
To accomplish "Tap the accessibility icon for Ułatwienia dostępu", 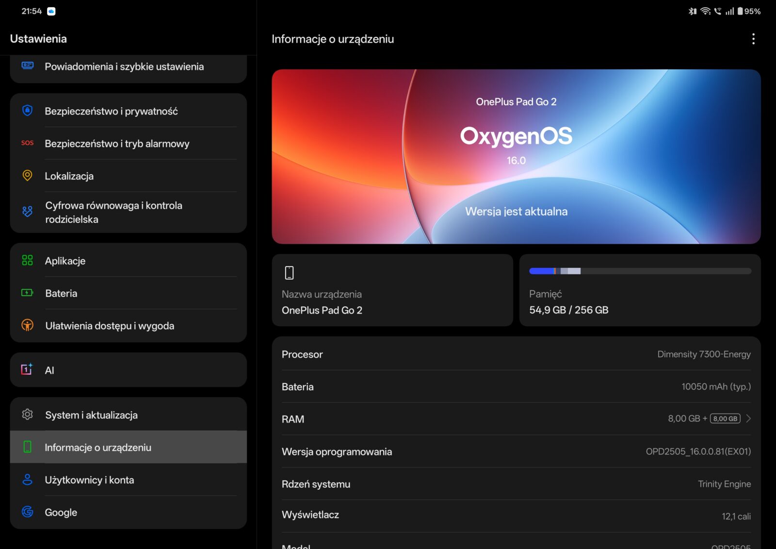I will point(28,325).
